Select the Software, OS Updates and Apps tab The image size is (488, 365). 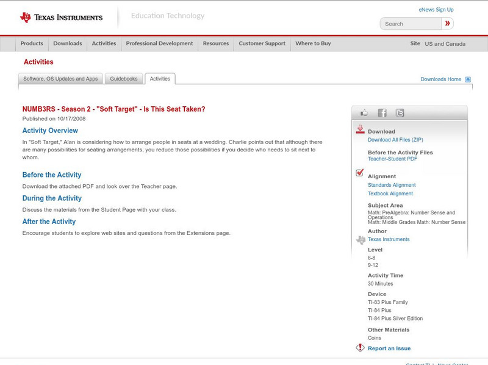click(60, 79)
